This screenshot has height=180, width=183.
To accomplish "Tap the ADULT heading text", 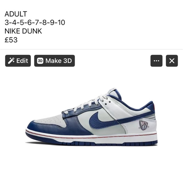I will [16, 14].
